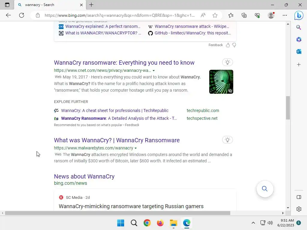Click the address bar URL field
Viewport: 307px width, 230px height.
[120, 15]
